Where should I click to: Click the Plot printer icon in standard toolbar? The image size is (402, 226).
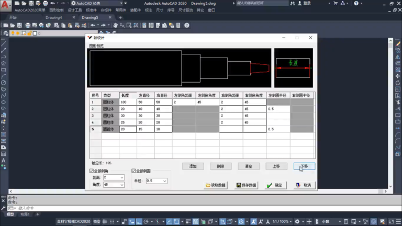click(x=28, y=25)
